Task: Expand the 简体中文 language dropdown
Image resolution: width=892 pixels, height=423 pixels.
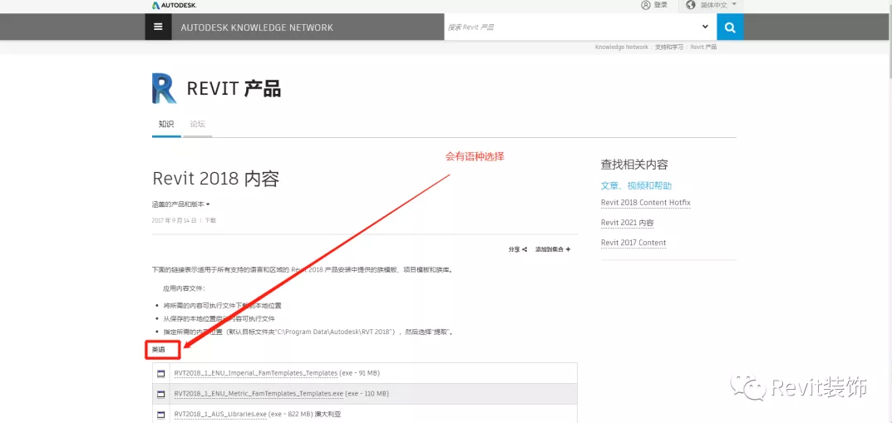Action: point(715,5)
